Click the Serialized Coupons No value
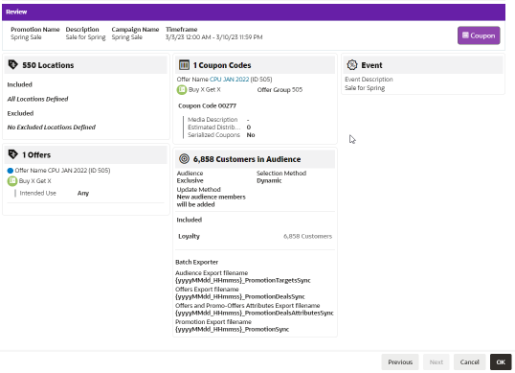 click(251, 135)
